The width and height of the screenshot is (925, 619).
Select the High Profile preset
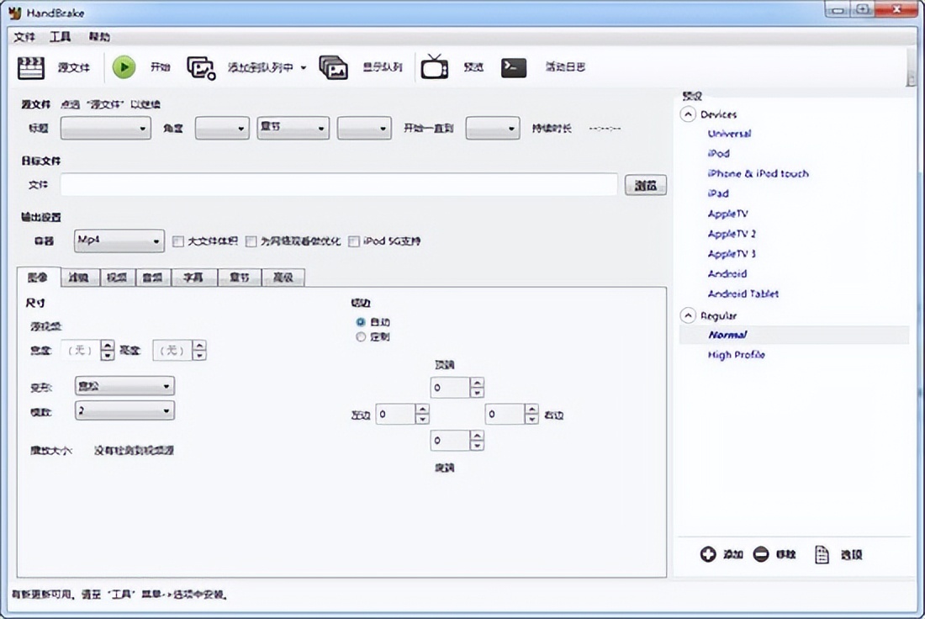[x=736, y=355]
